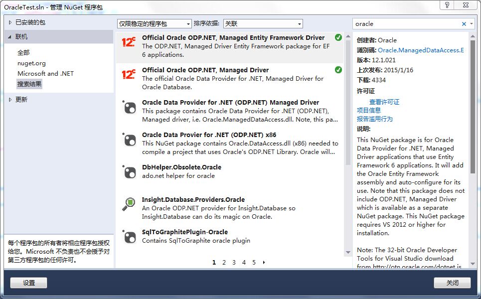Clear the oracle search text with X
Viewport: 481px width, 299px height.
click(464, 24)
